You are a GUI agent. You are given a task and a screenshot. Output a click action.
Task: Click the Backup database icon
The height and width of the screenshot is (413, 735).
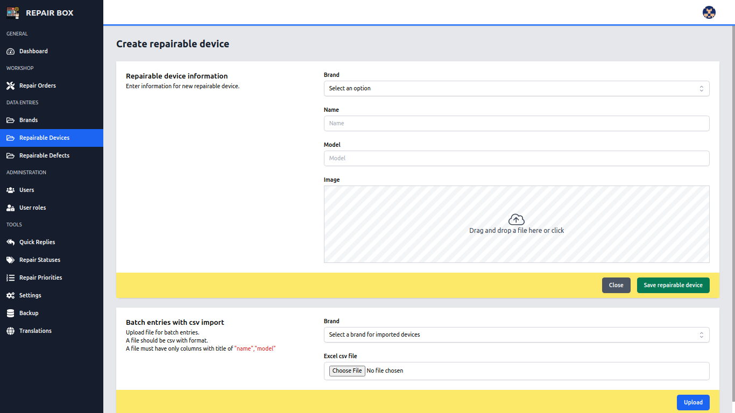coord(10,314)
